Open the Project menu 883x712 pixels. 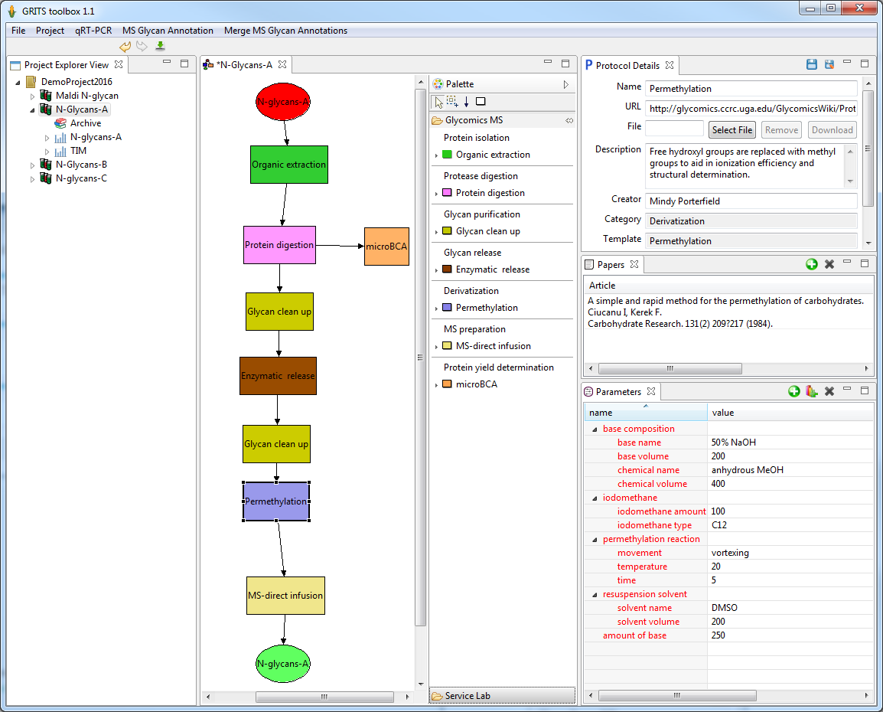click(50, 31)
